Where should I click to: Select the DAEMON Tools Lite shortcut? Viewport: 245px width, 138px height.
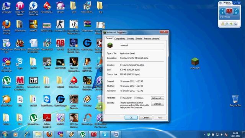click(x=33, y=8)
